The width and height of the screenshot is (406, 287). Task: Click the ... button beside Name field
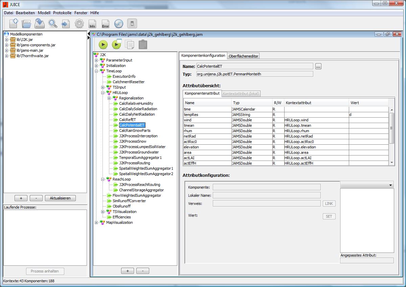(318, 67)
